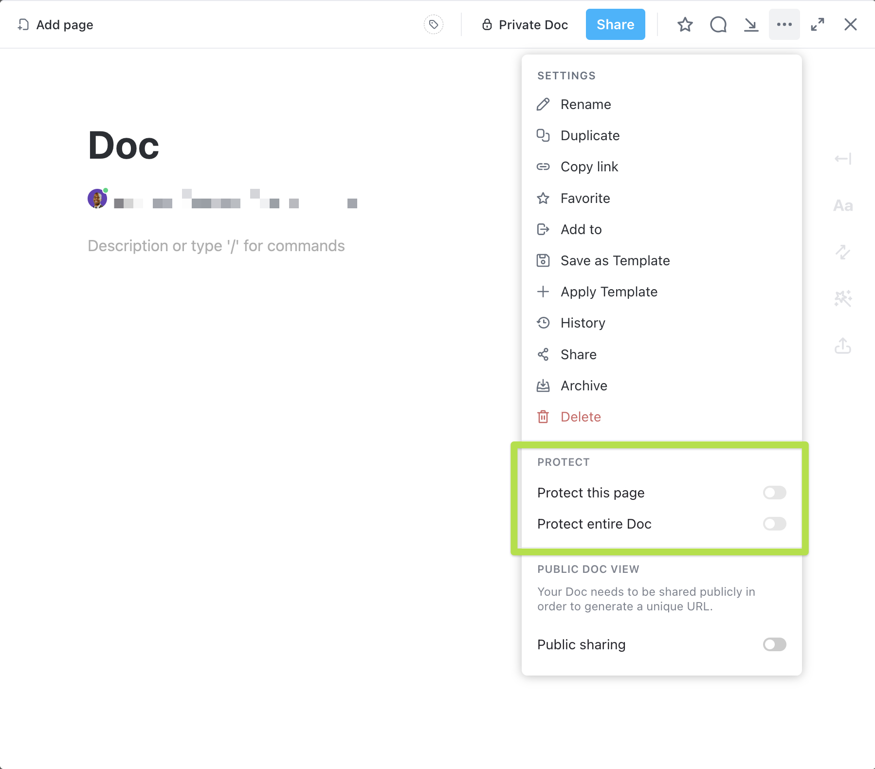875x769 pixels.
Task: Expand Doc to full screen
Action: [x=818, y=24]
